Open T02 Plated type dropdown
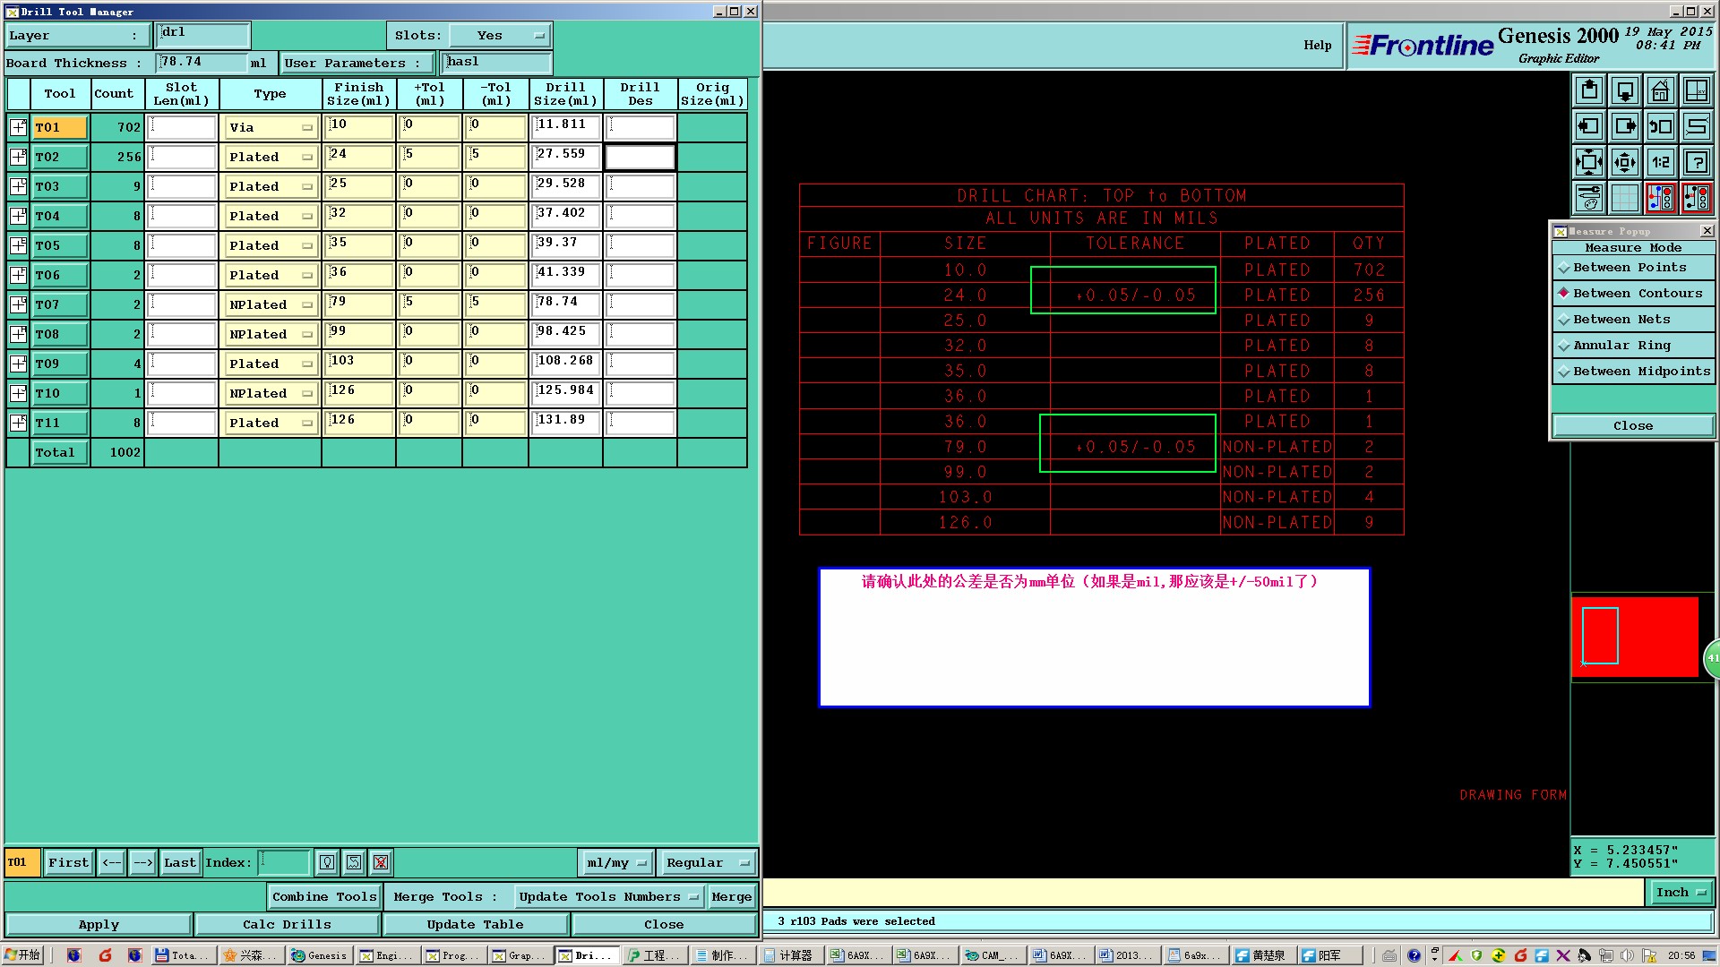This screenshot has height=967, width=1720. 271,158
